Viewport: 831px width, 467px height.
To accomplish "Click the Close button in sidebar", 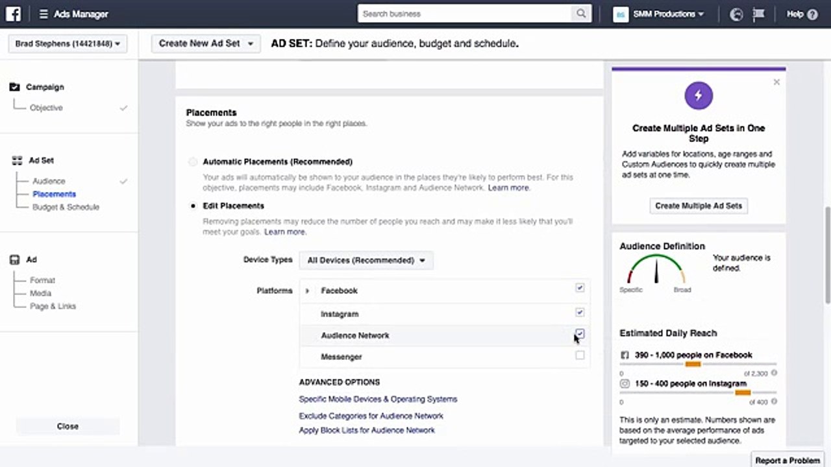I will click(68, 426).
